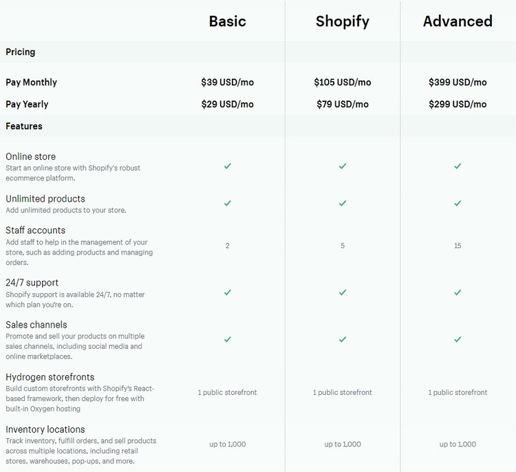Click the Pricing section heading
Screen dimensions: 516x472
pyautogui.click(x=21, y=52)
